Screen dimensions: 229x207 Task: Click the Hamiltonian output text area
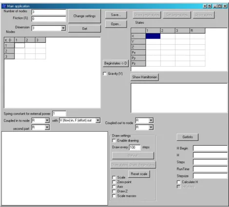[179, 98]
